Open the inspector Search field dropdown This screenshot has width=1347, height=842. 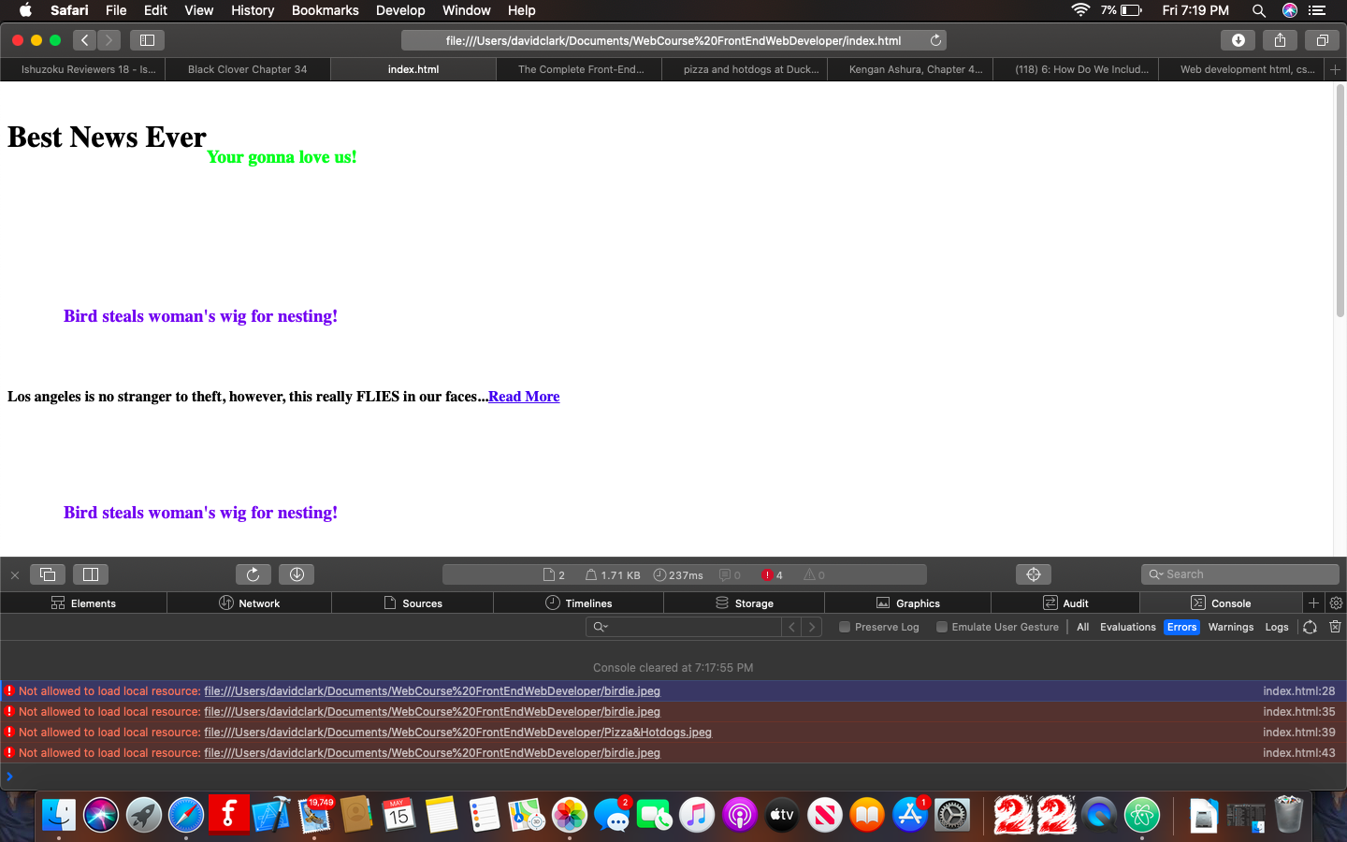pyautogui.click(x=1156, y=574)
